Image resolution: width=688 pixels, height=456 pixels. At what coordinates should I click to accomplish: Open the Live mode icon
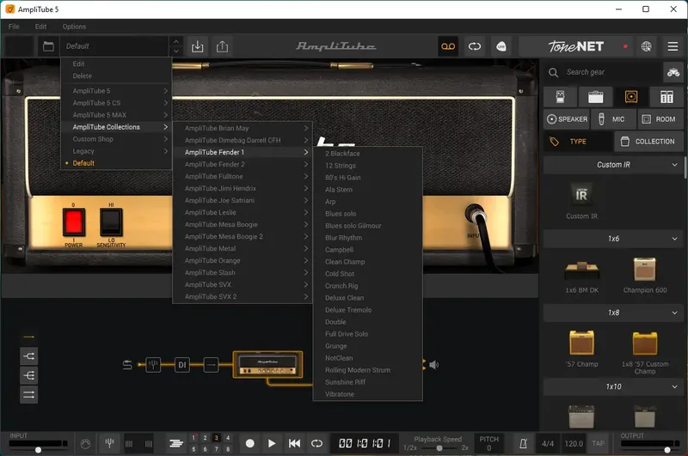click(501, 46)
